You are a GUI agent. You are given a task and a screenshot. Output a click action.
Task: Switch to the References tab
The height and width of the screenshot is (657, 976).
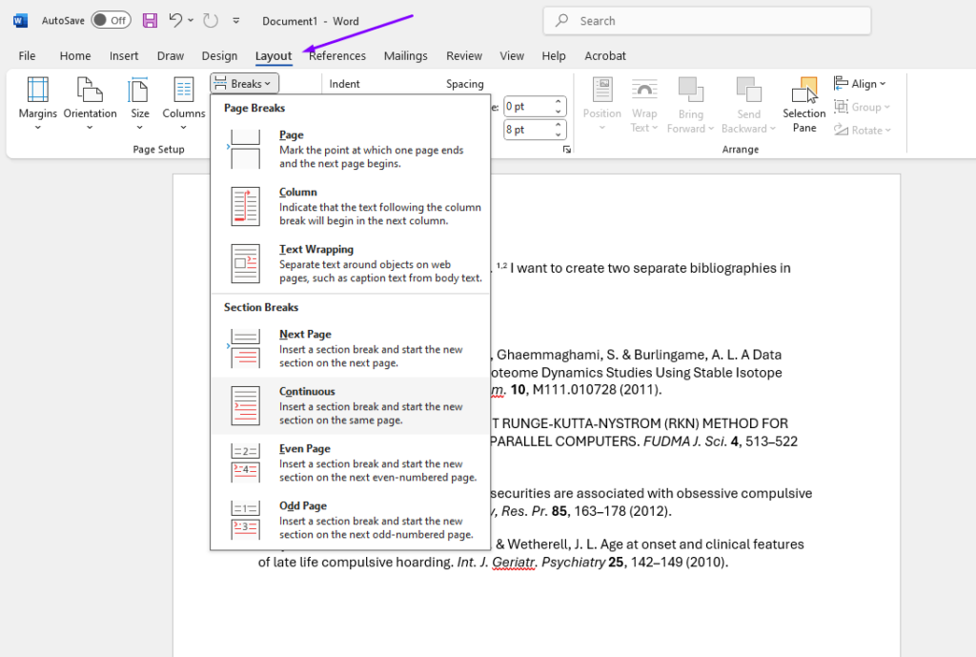tap(337, 56)
